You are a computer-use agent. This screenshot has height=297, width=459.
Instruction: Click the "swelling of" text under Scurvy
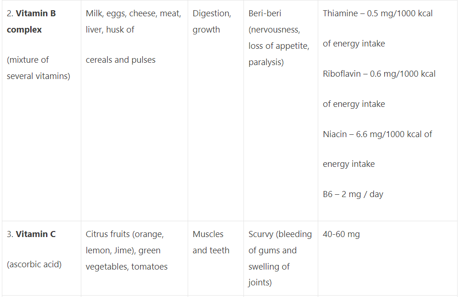(269, 267)
